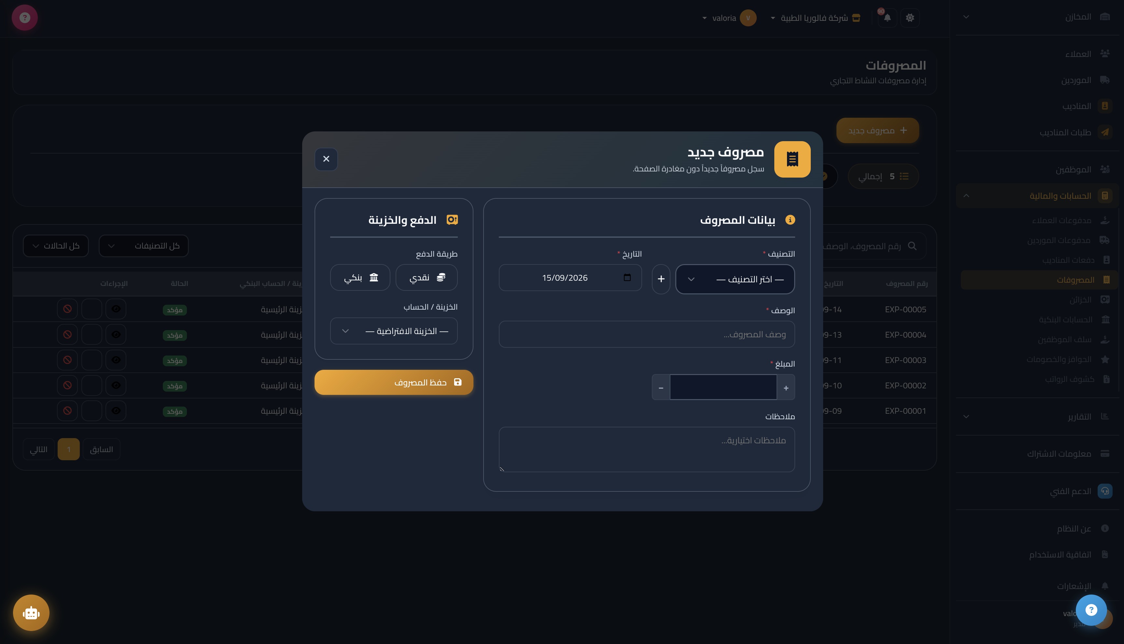The height and width of the screenshot is (644, 1124).
Task: Open الحسابات البنكية sidebar item
Action: [1039, 320]
